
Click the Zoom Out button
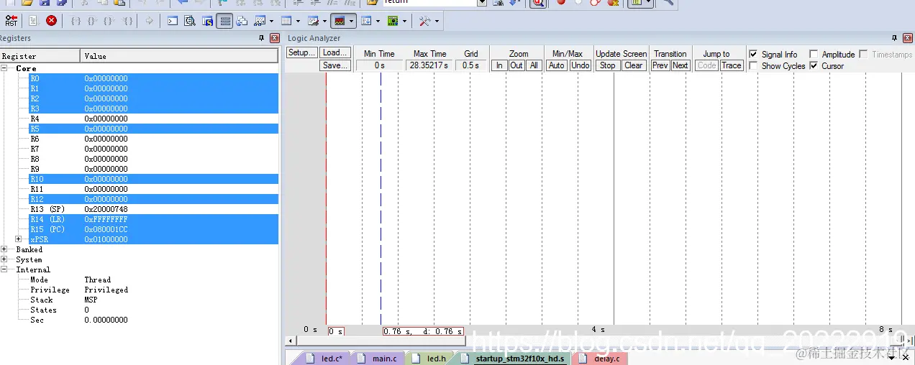pos(516,65)
